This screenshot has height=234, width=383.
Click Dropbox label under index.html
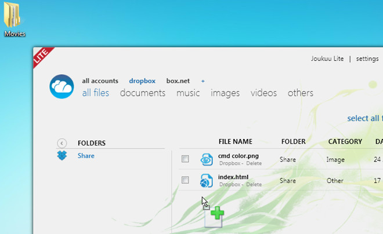pos(230,185)
